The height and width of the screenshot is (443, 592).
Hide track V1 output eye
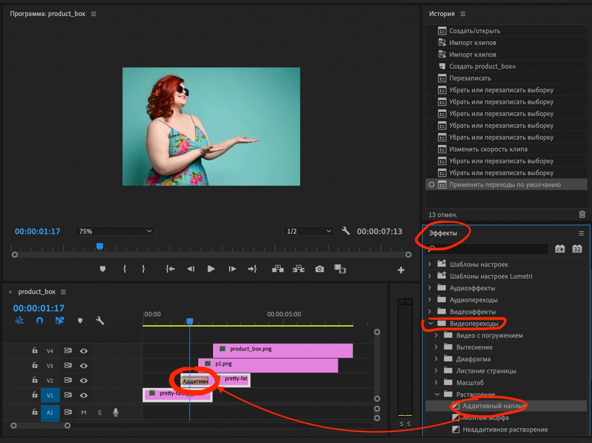coord(84,395)
